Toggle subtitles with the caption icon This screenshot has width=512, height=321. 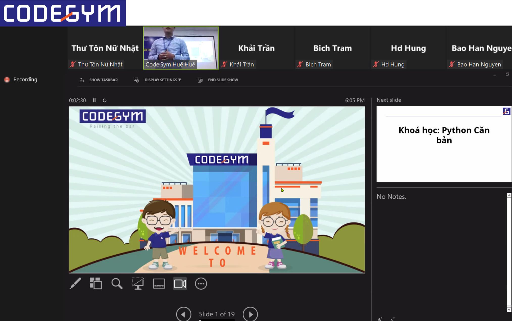tap(159, 283)
